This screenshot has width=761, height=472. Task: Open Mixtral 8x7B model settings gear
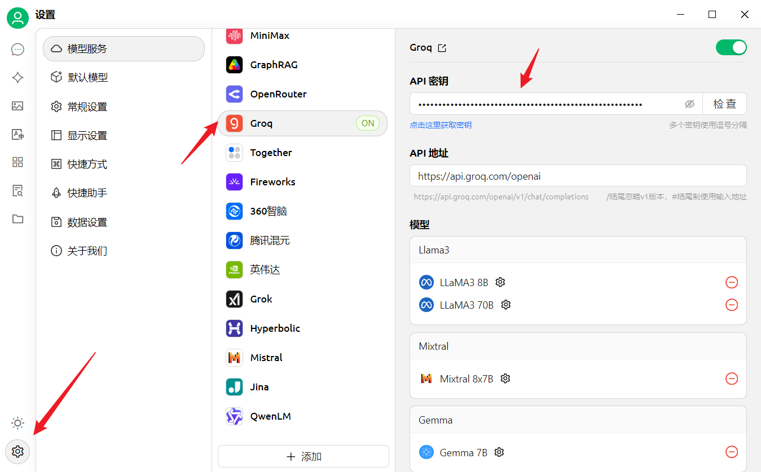pyautogui.click(x=505, y=379)
